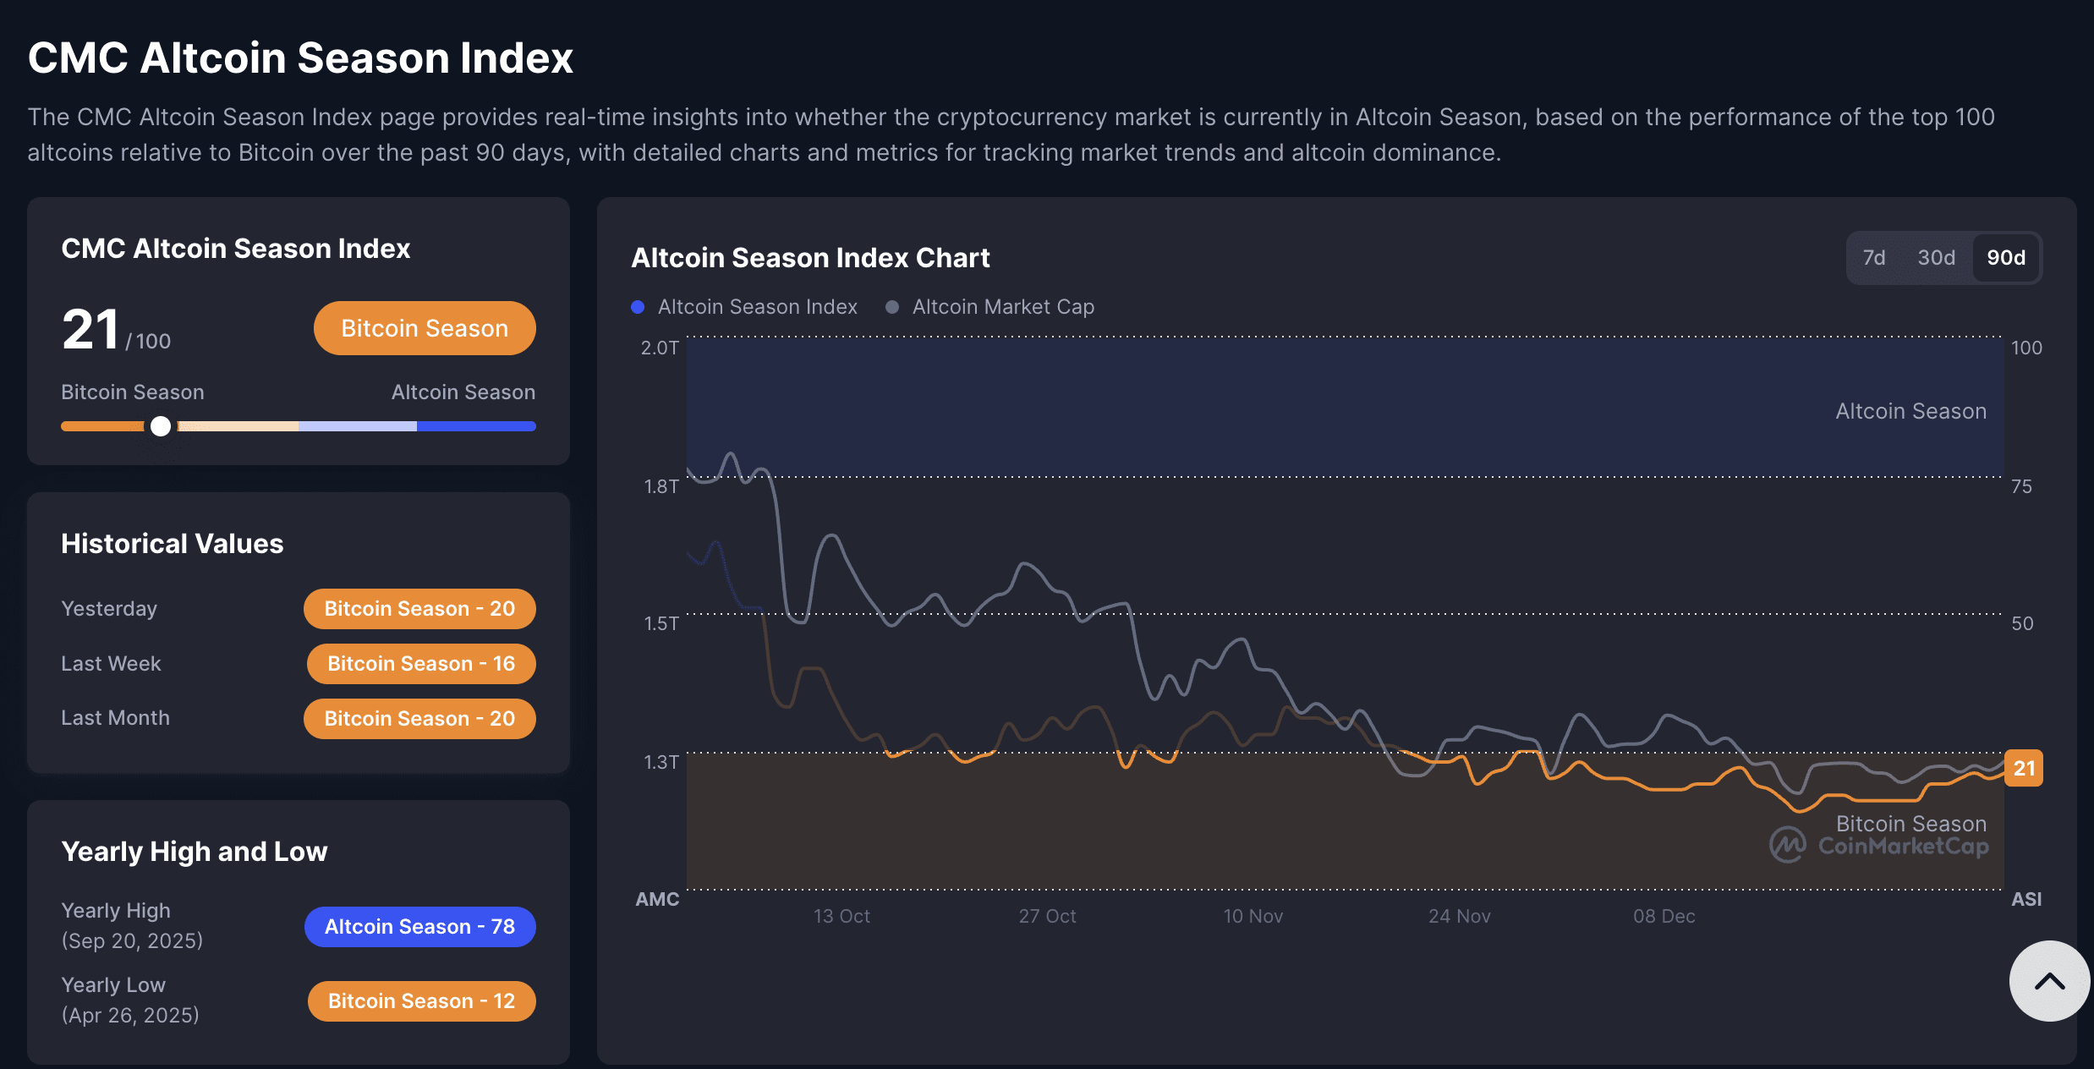Screen dimensions: 2094x1069
Task: Select the 90d chart range
Action: click(2005, 258)
